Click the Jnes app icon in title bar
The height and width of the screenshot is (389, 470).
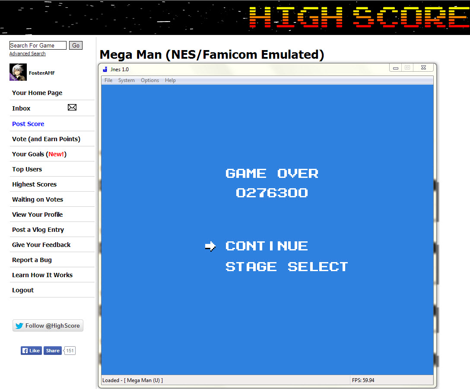pyautogui.click(x=105, y=70)
